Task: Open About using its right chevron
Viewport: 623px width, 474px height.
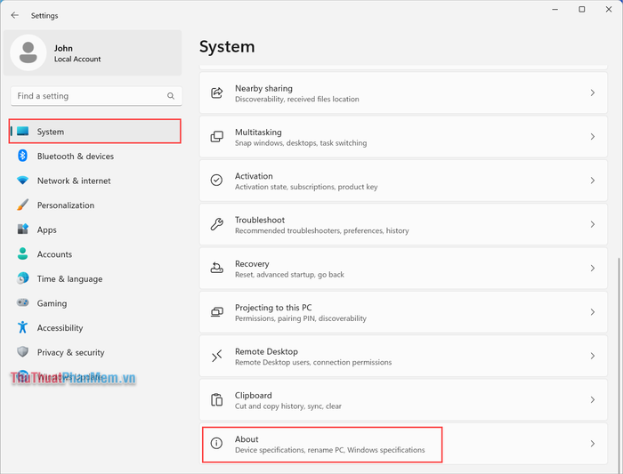Action: click(593, 444)
